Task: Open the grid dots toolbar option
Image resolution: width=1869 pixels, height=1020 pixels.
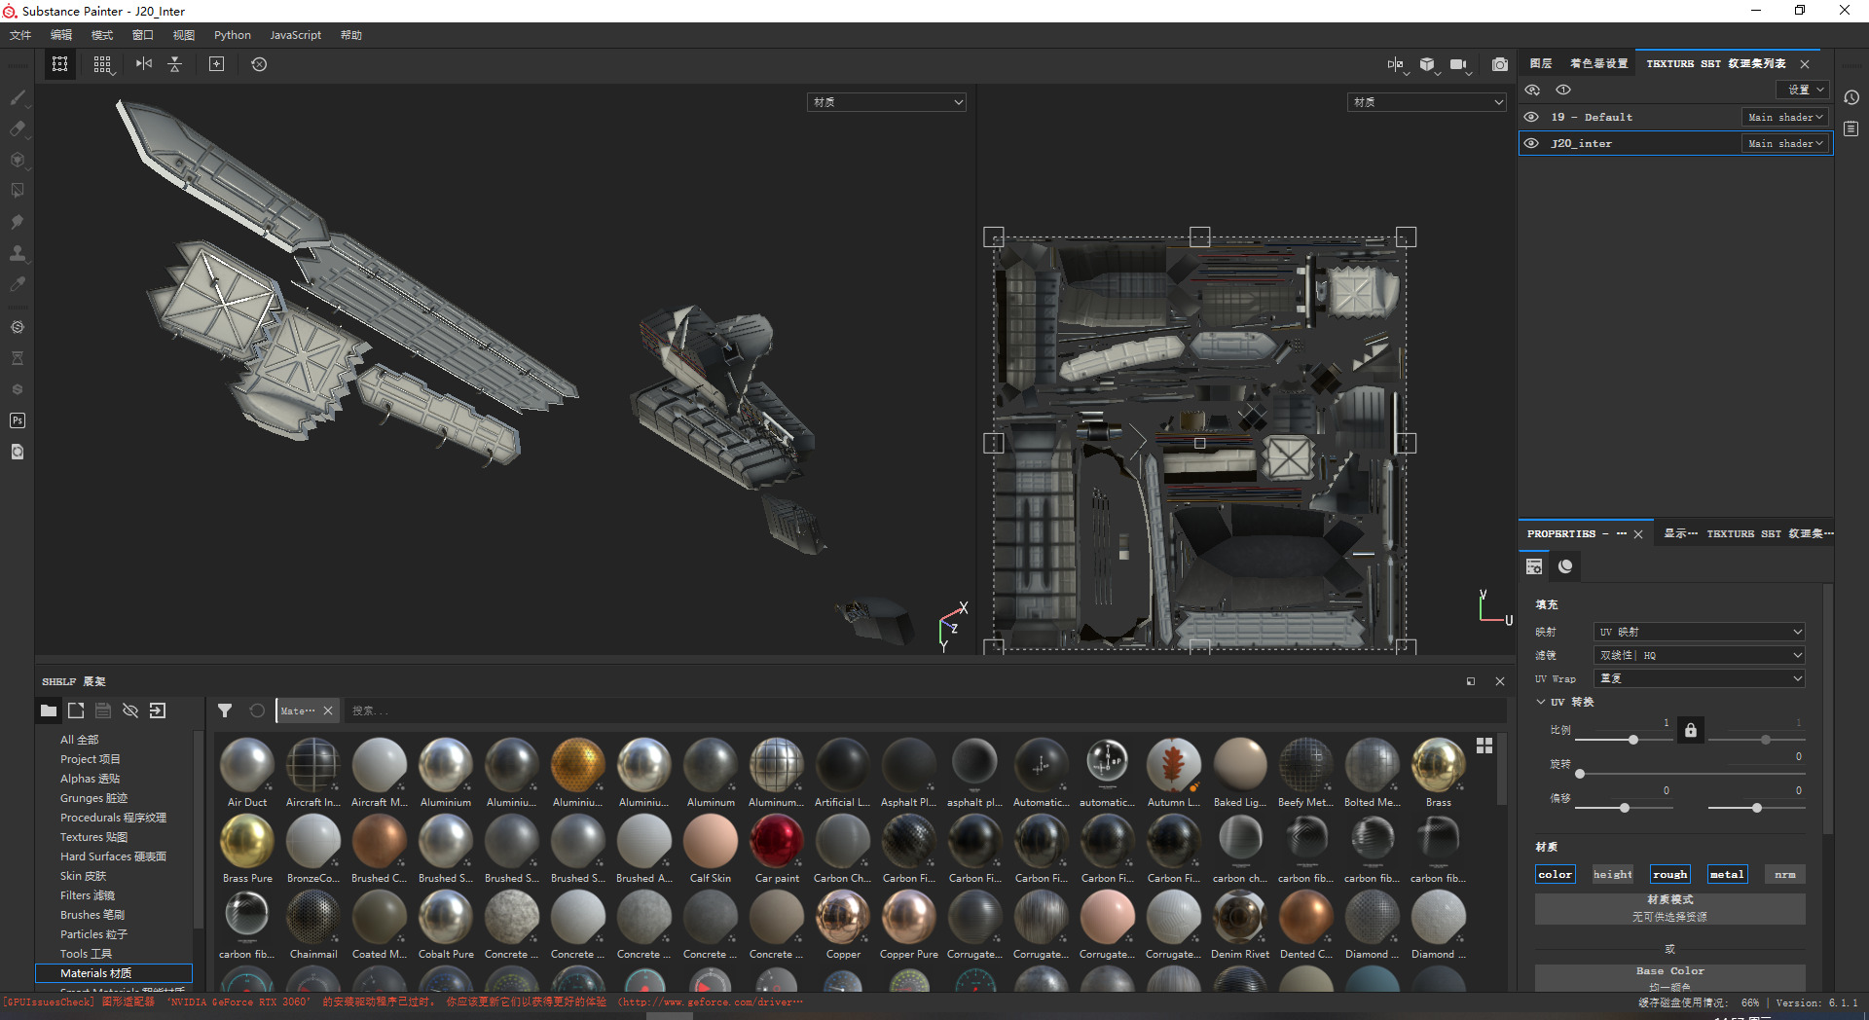Action: click(x=102, y=64)
